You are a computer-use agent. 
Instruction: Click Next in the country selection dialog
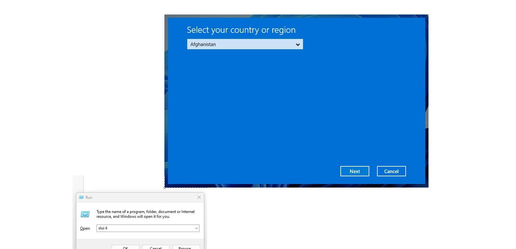tap(355, 171)
